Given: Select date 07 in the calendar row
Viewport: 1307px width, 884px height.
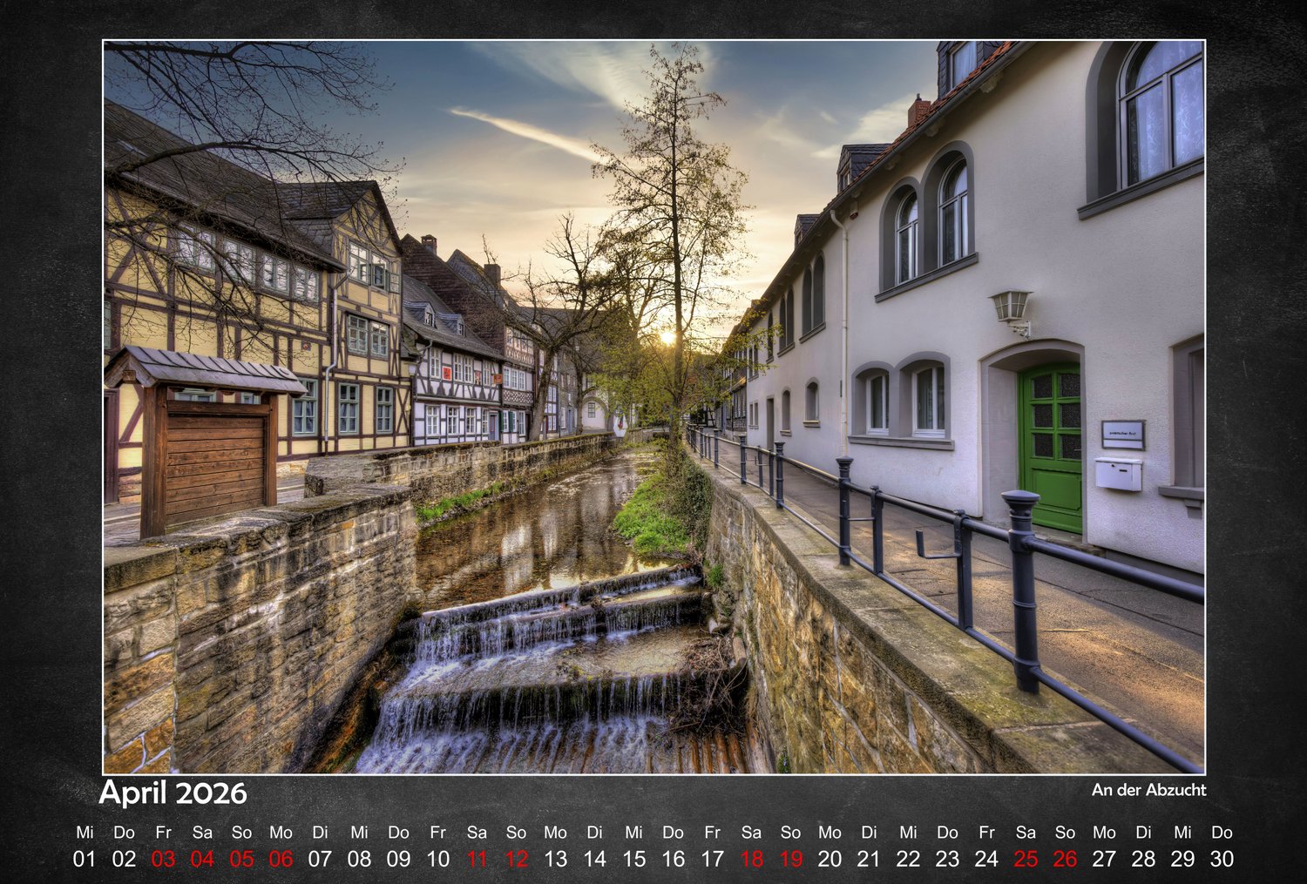Looking at the screenshot, I should click(x=320, y=859).
